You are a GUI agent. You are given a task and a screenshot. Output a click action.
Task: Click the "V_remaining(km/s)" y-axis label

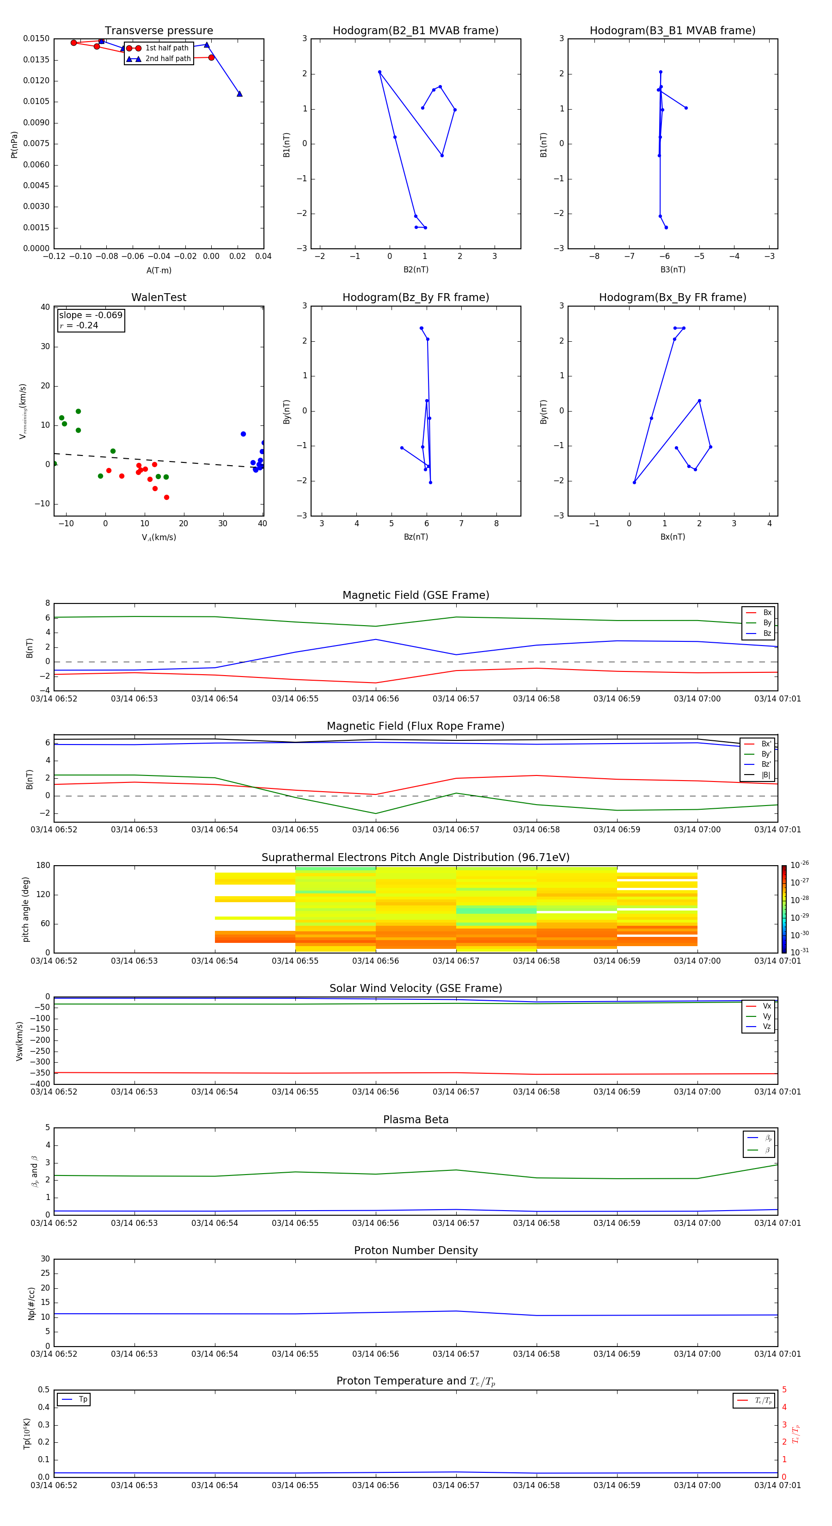point(23,411)
